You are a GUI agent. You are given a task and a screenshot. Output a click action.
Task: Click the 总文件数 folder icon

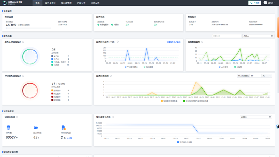(36, 128)
